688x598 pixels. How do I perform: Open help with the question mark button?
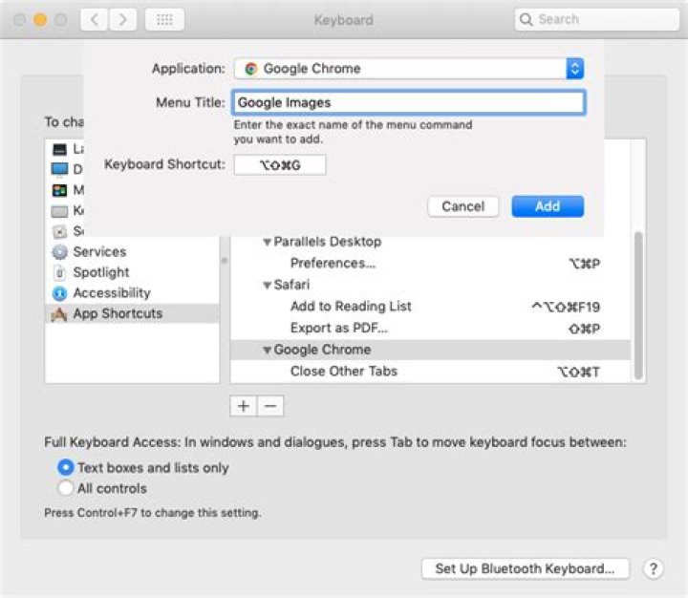click(654, 568)
